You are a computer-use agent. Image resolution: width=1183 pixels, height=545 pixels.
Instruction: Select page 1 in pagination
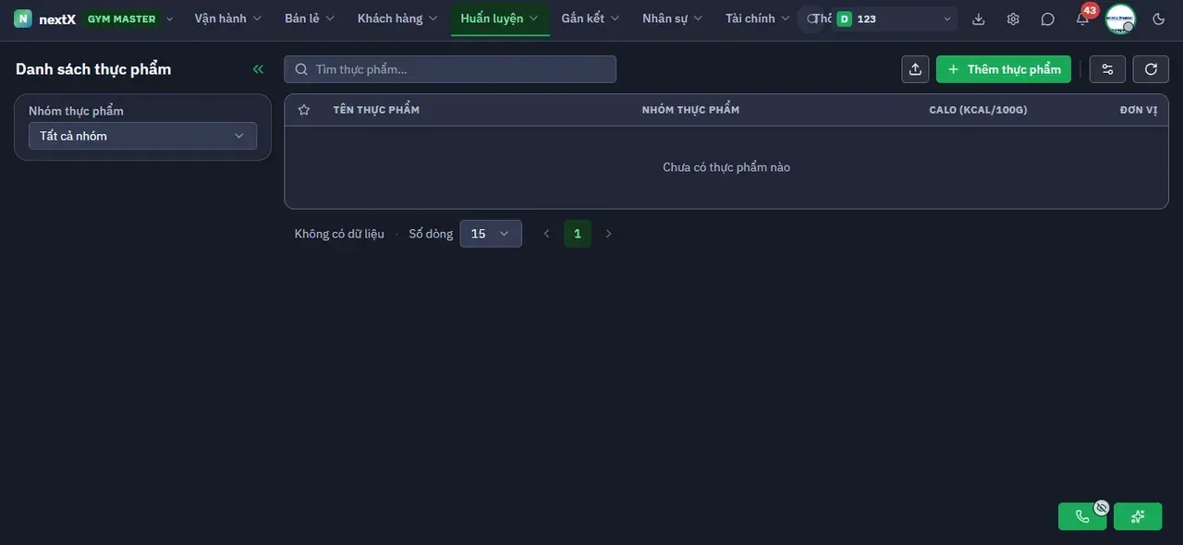coord(578,234)
